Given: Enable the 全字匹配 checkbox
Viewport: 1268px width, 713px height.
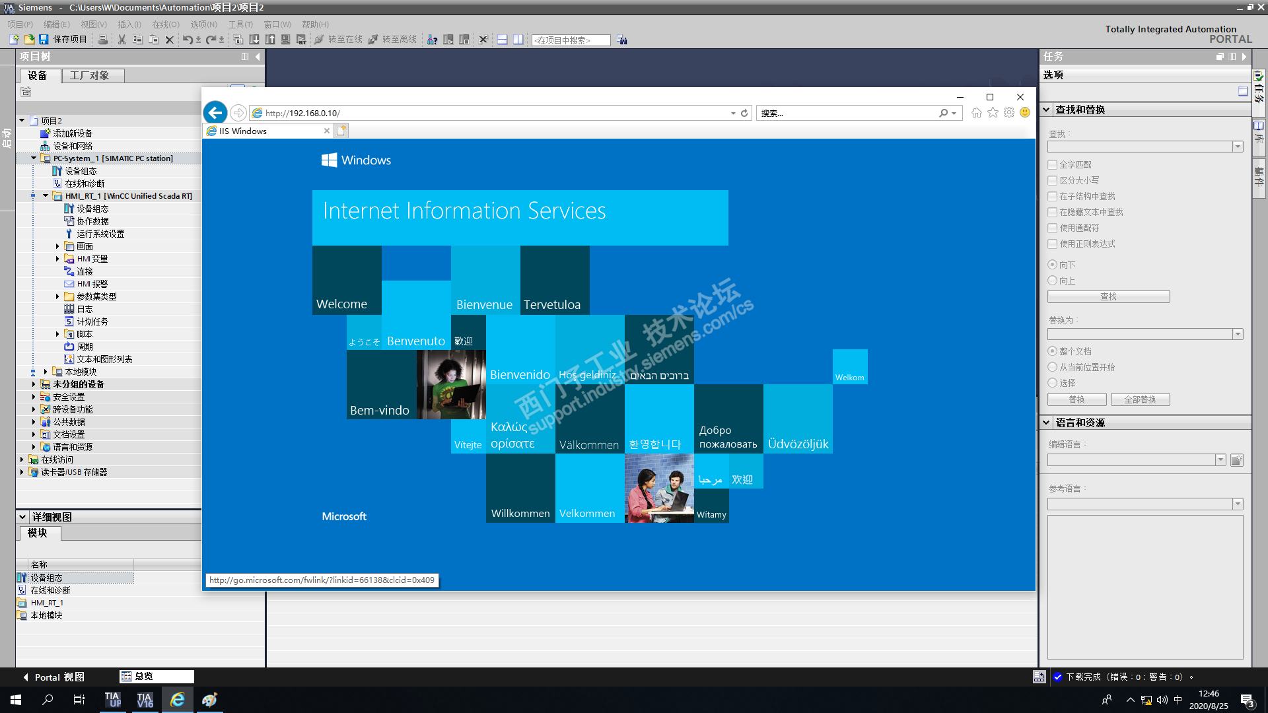Looking at the screenshot, I should click(x=1053, y=165).
